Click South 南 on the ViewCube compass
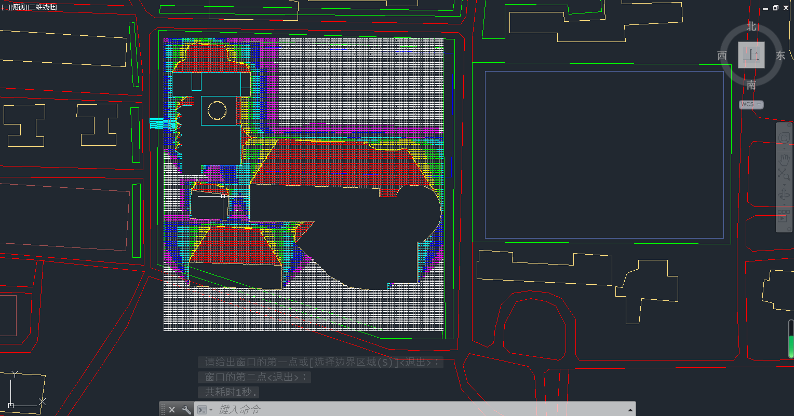Viewport: 794px width, 416px height. pos(751,85)
